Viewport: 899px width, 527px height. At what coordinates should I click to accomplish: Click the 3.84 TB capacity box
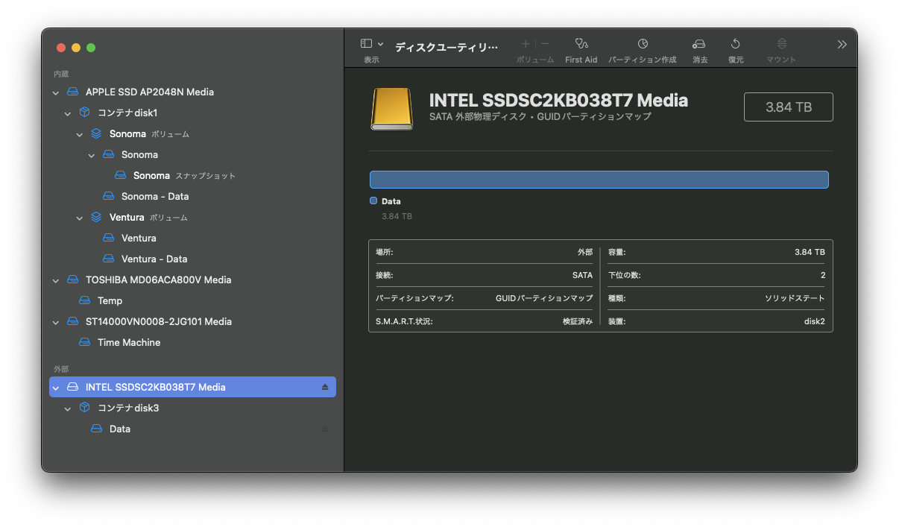point(789,107)
